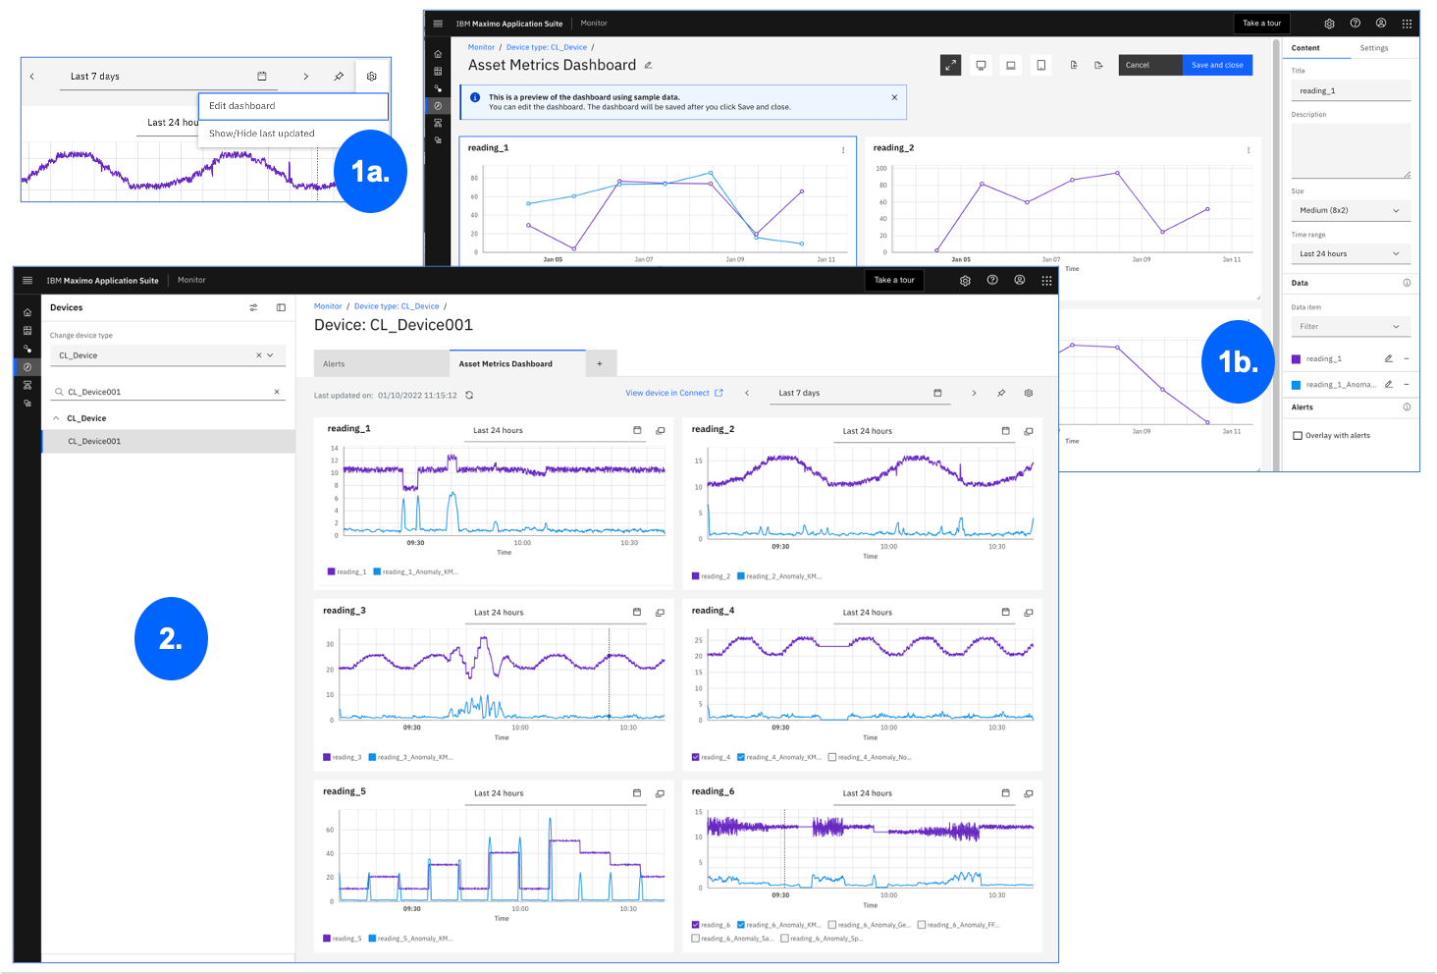This screenshot has height=974, width=1437.
Task: Switch to Settings tab in editor panel
Action: (x=1374, y=48)
